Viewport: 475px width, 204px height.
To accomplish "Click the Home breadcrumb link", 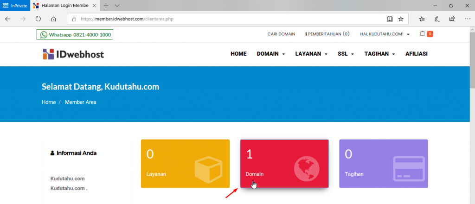I will pyautogui.click(x=49, y=102).
